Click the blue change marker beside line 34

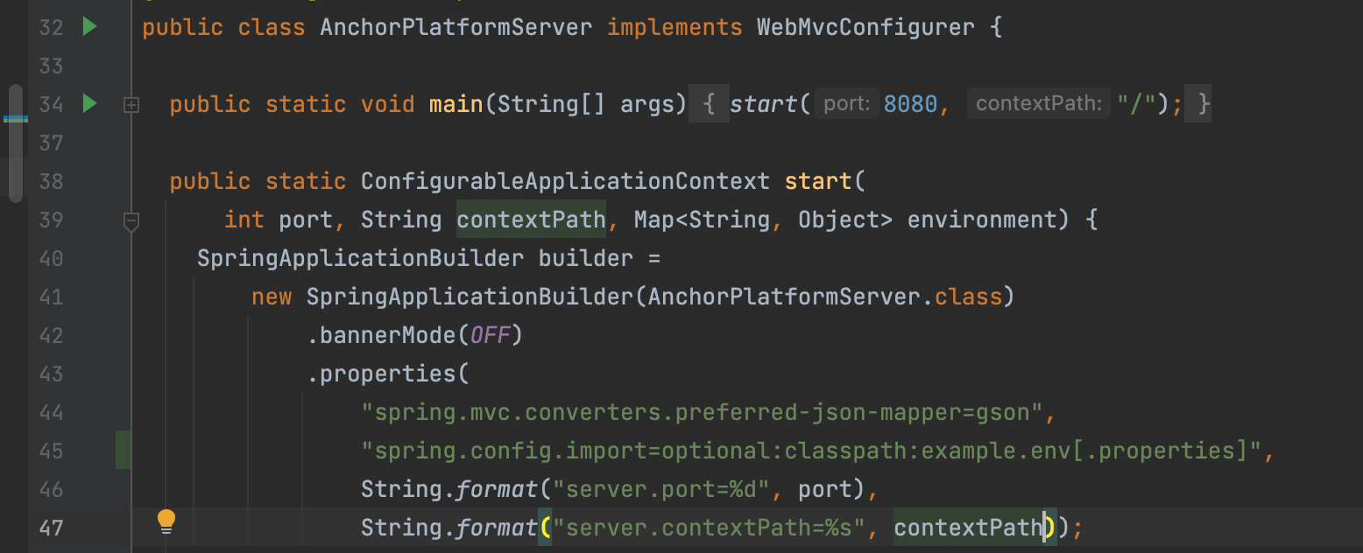[16, 119]
